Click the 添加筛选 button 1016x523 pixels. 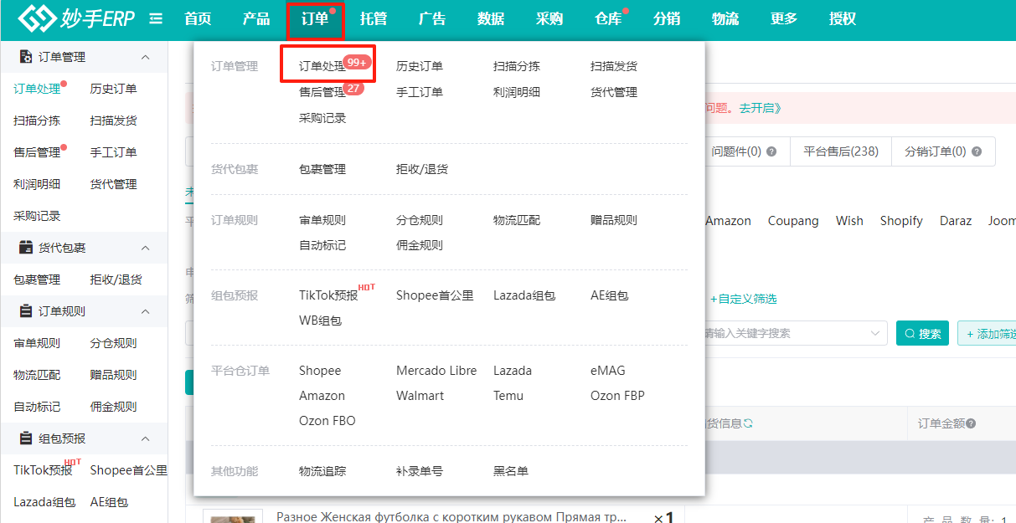pyautogui.click(x=987, y=333)
